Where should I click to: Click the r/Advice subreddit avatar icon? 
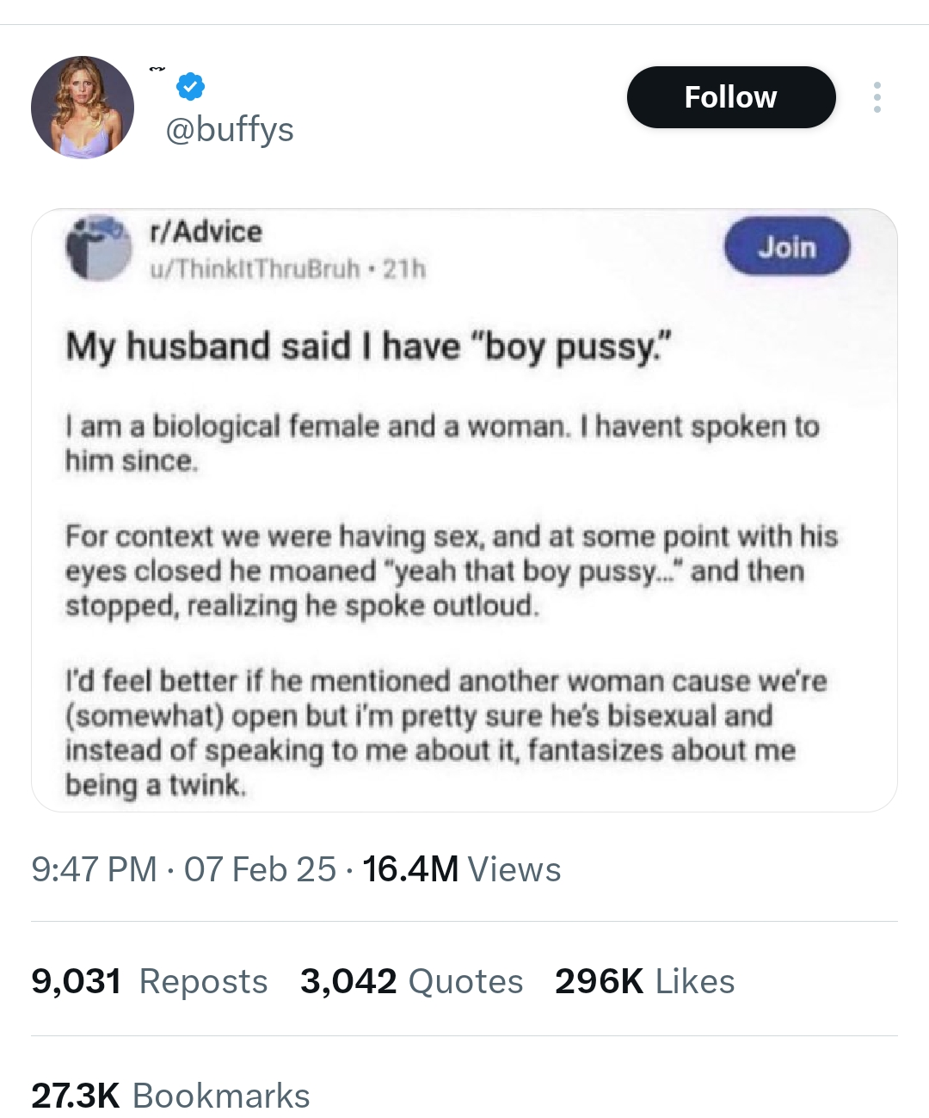(99, 248)
